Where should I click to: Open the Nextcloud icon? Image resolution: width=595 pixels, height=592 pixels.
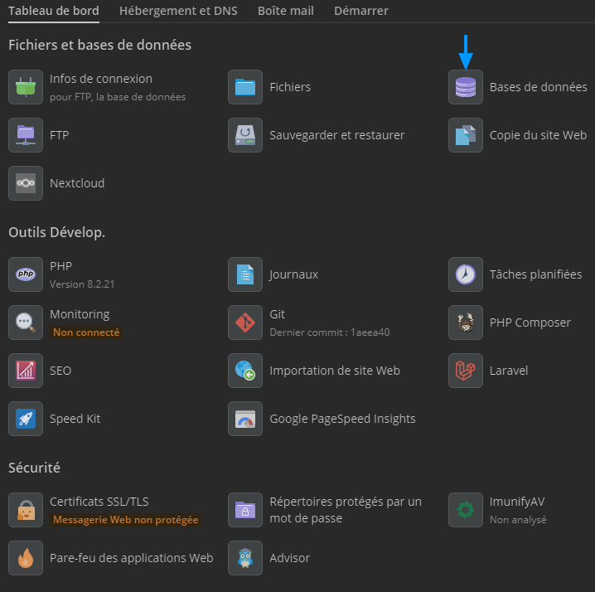coord(26,183)
